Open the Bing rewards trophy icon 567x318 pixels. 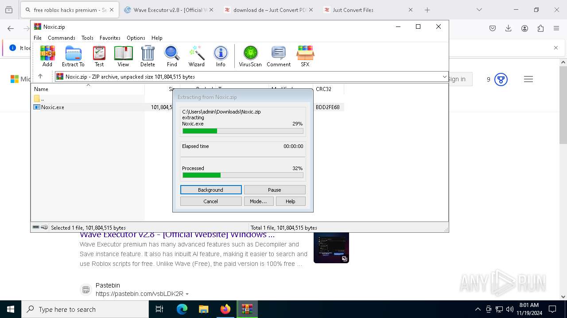(x=501, y=79)
